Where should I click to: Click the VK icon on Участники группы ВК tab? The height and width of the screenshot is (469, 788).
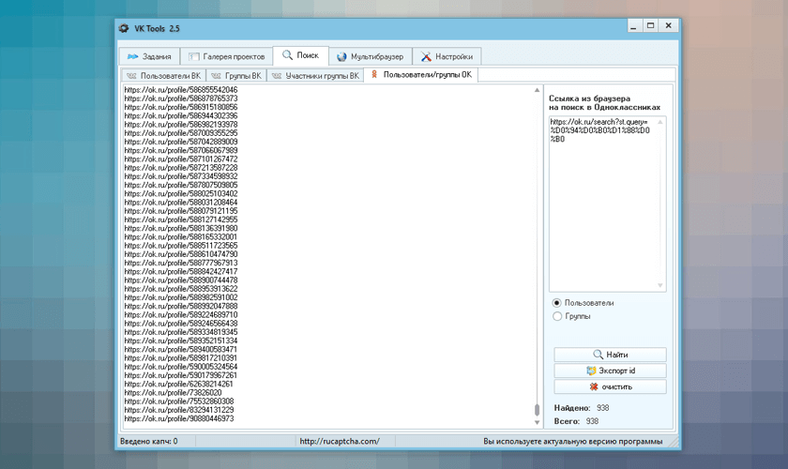277,76
